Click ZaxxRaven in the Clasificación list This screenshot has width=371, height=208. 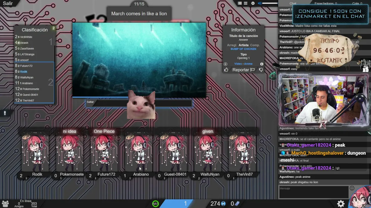point(27,49)
